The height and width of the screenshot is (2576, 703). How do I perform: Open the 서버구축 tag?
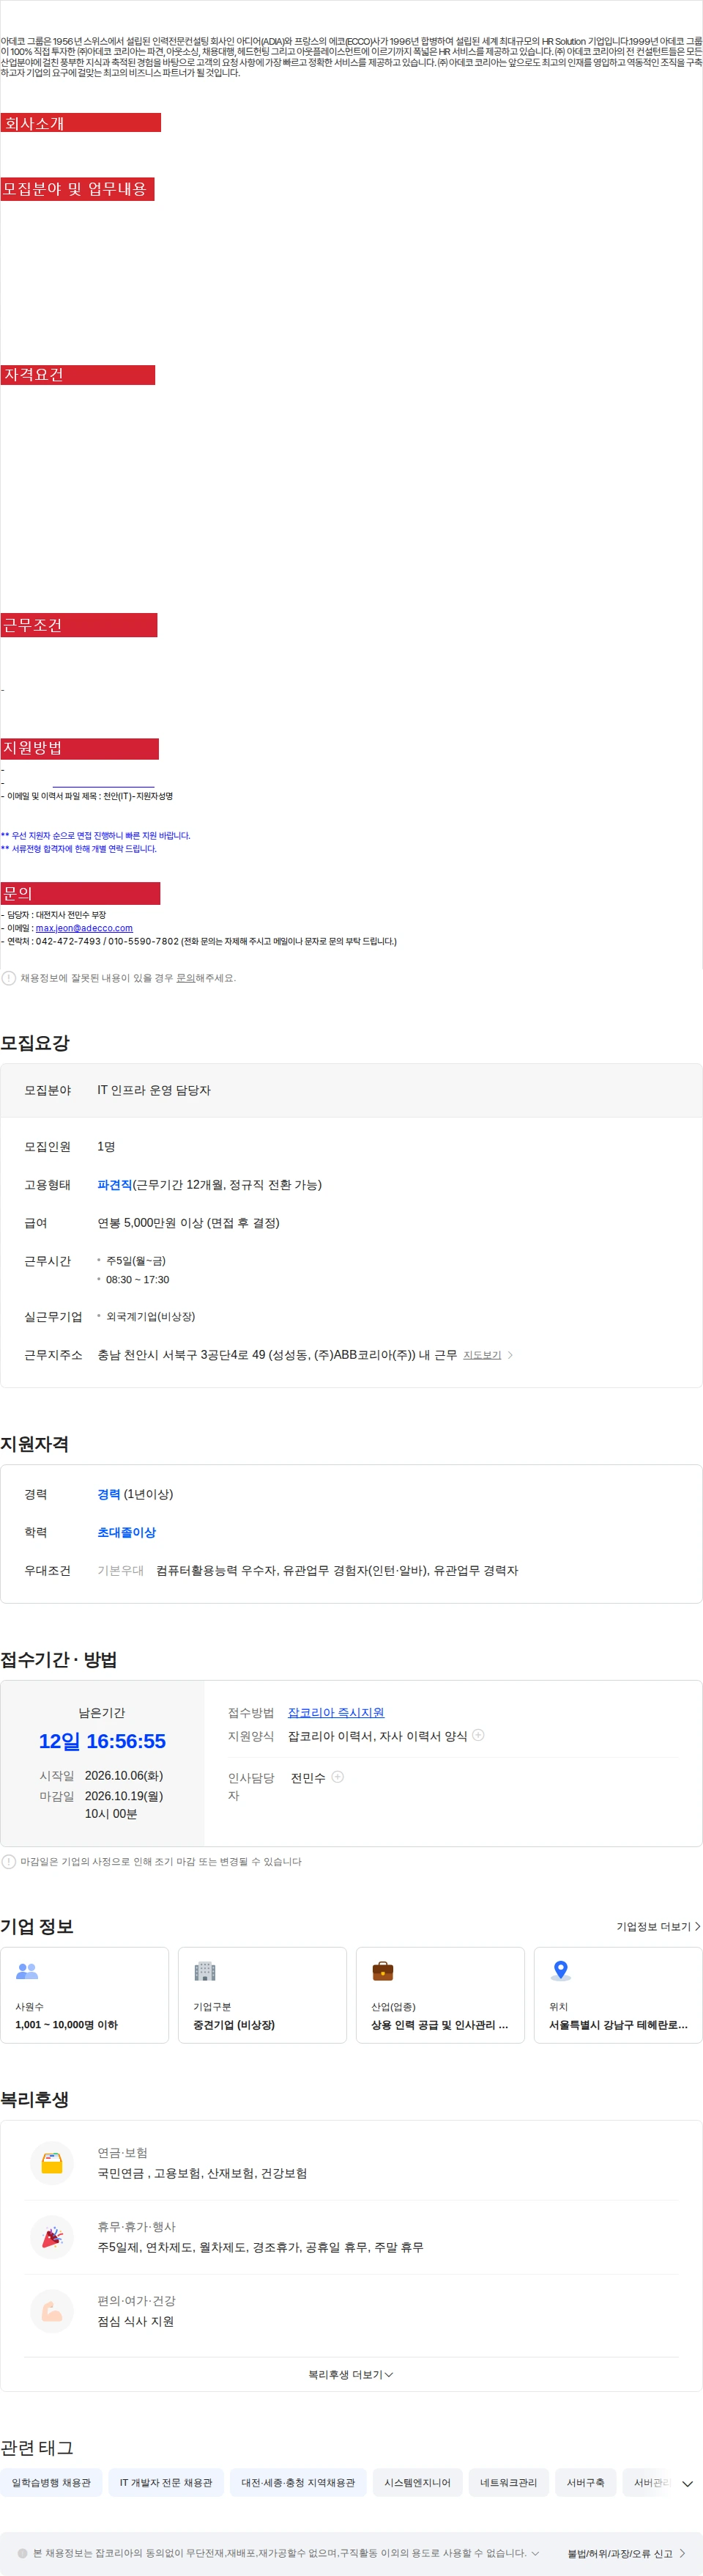pos(585,2483)
